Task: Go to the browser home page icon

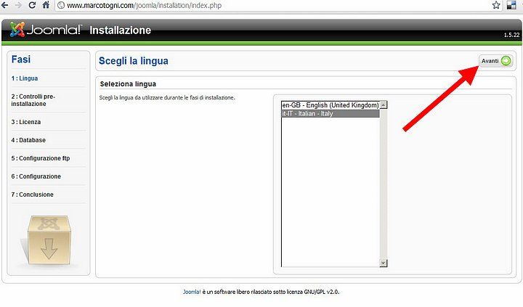Action: coord(46,5)
